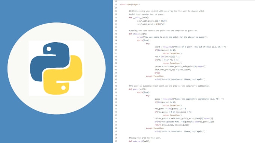Click the 'self.user_grid = Grid("u")' line
Screen dimensions: 255x143
click(x=151, y=24)
